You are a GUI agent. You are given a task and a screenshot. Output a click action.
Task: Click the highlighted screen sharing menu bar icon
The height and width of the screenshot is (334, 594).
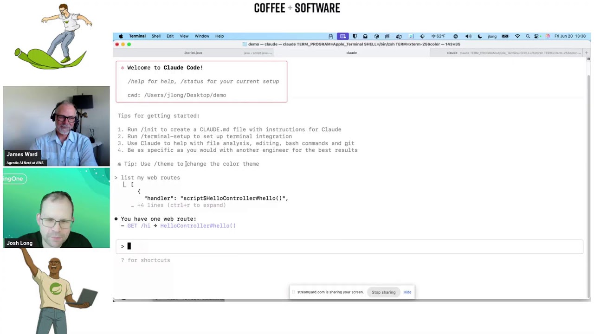(343, 36)
